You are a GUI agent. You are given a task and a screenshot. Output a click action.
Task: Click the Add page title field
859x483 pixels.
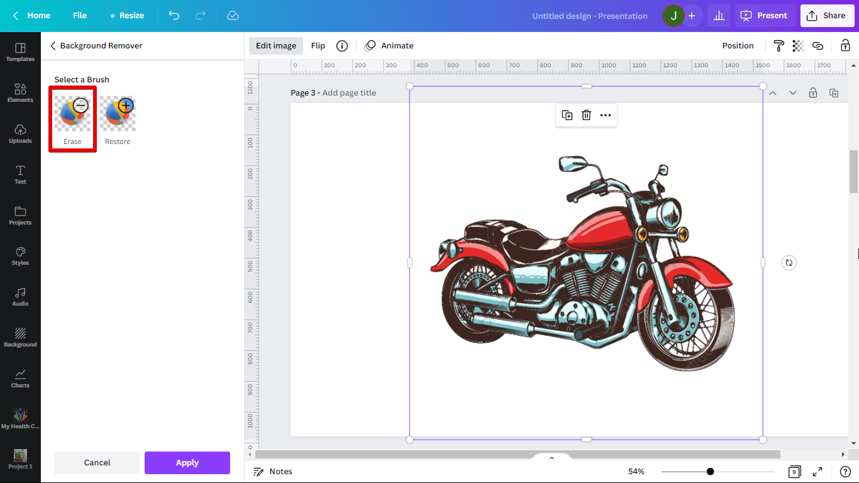349,93
